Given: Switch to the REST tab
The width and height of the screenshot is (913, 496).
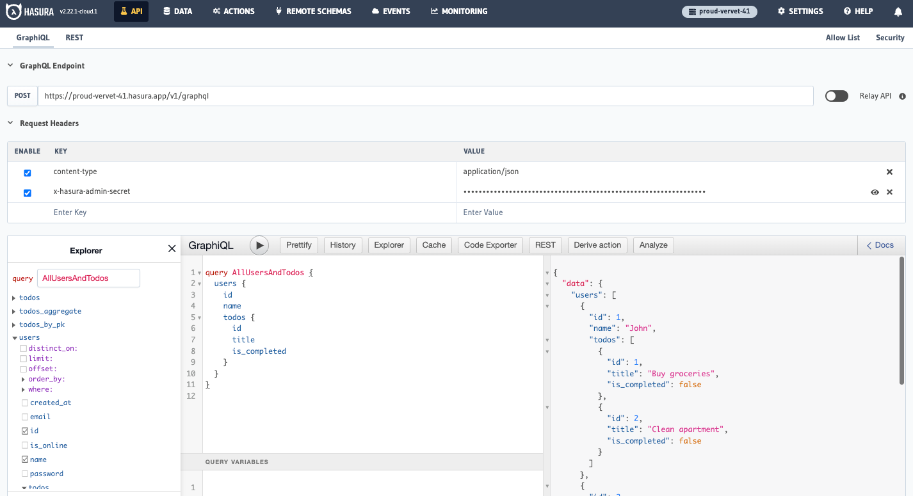Looking at the screenshot, I should [x=74, y=38].
